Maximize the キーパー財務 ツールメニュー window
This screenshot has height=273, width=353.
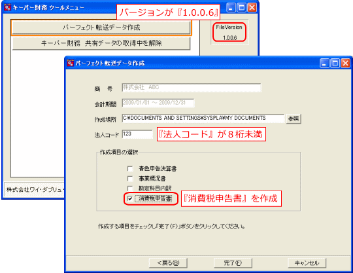coord(241,8)
